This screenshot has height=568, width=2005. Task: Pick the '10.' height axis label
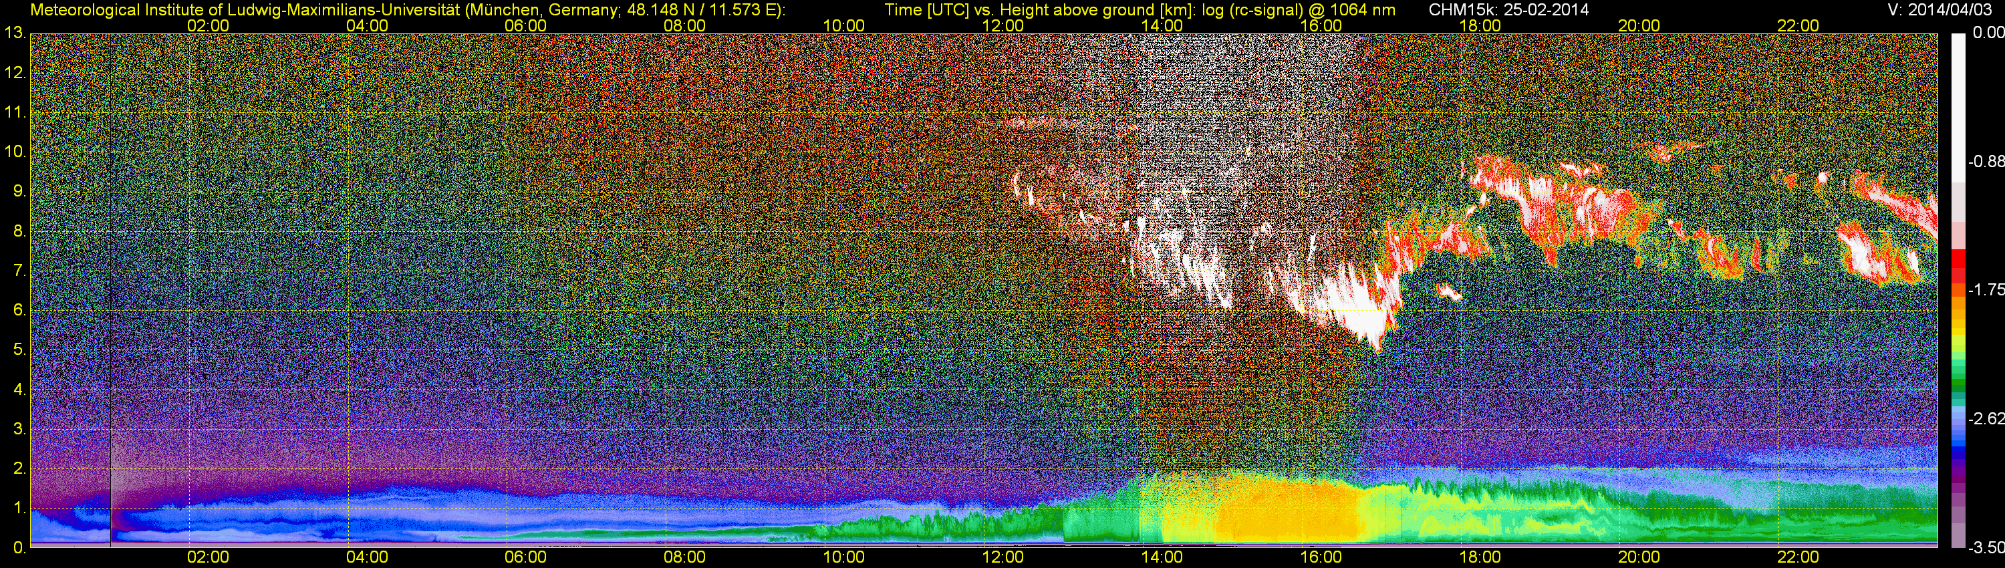coord(15,152)
